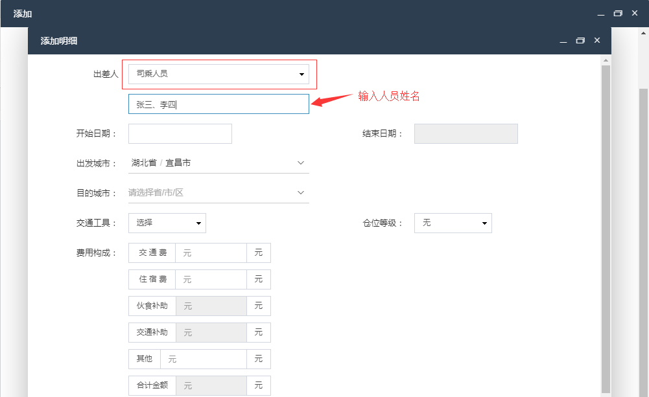Click the 交通补助 amount field
Image resolution: width=649 pixels, height=397 pixels.
click(x=211, y=332)
